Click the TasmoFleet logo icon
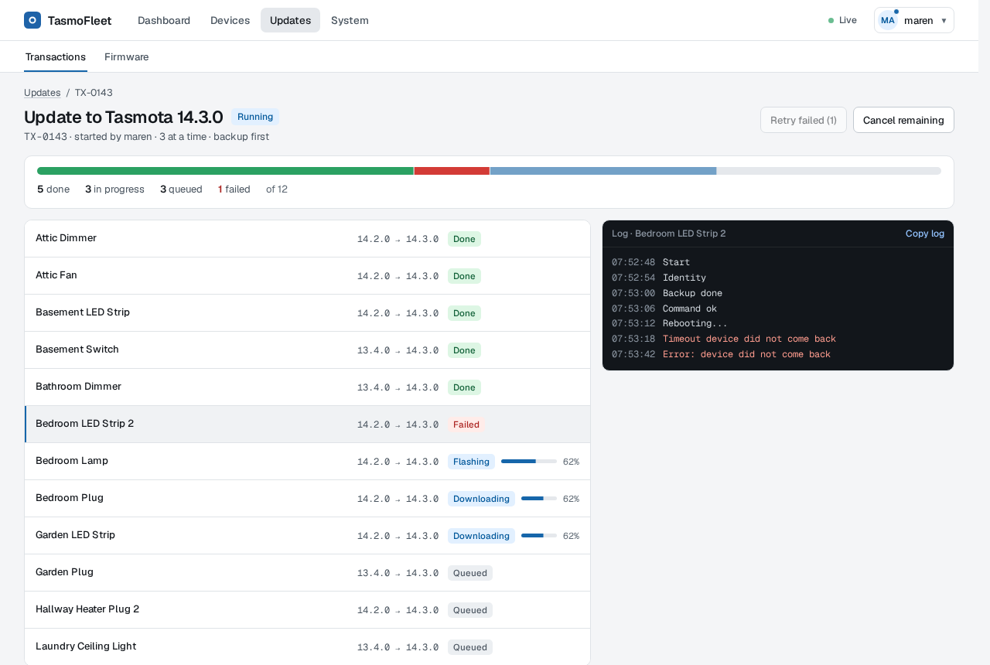The image size is (990, 665). [x=32, y=20]
